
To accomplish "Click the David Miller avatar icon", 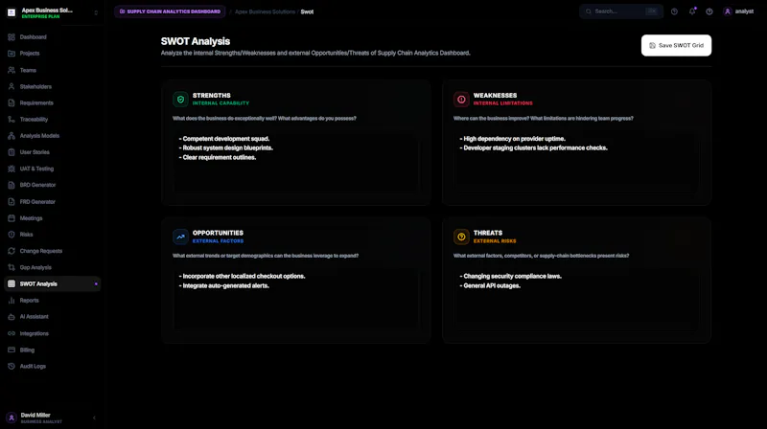I will [x=12, y=418].
